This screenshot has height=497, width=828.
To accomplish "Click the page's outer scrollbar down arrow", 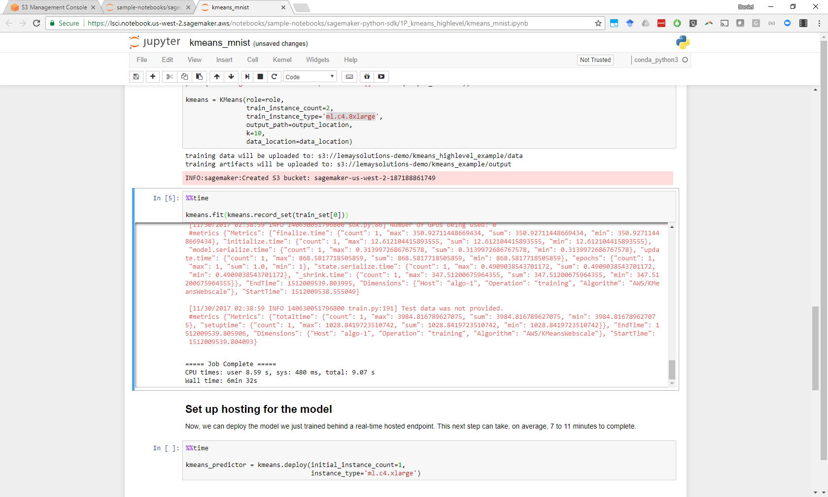I will tap(824, 493).
